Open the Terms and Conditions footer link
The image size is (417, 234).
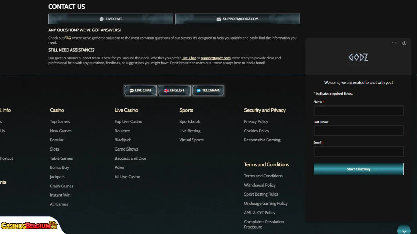(x=263, y=176)
